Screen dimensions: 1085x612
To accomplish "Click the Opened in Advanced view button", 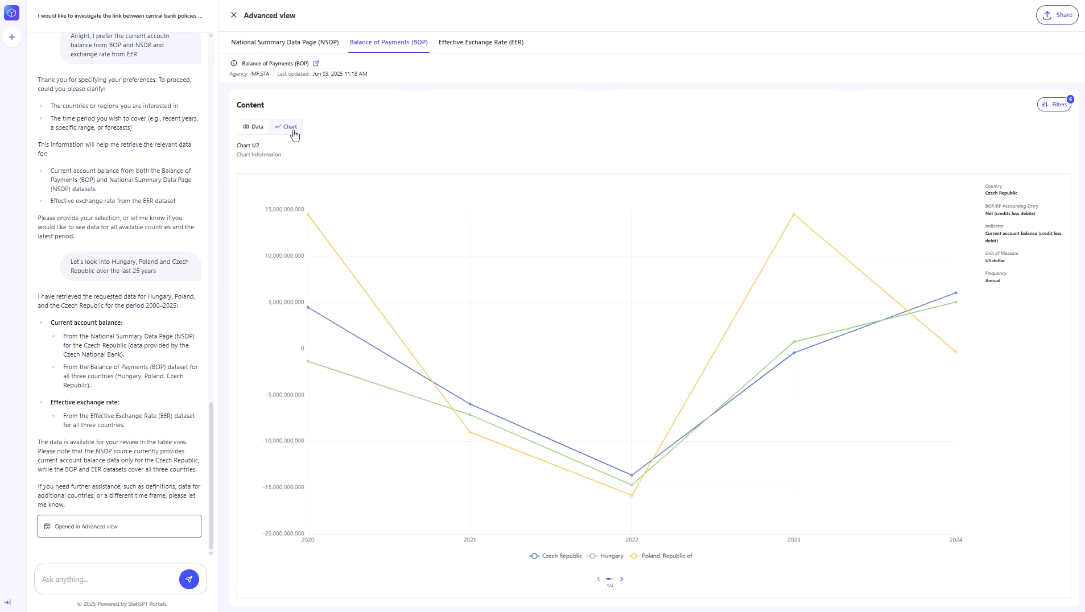I will pyautogui.click(x=119, y=526).
